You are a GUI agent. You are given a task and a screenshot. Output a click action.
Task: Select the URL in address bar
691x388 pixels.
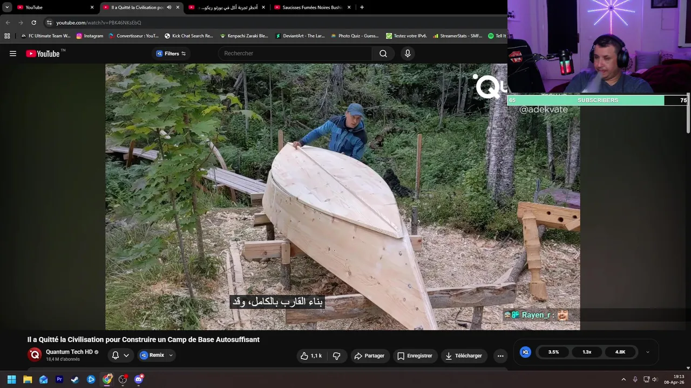[x=99, y=23]
